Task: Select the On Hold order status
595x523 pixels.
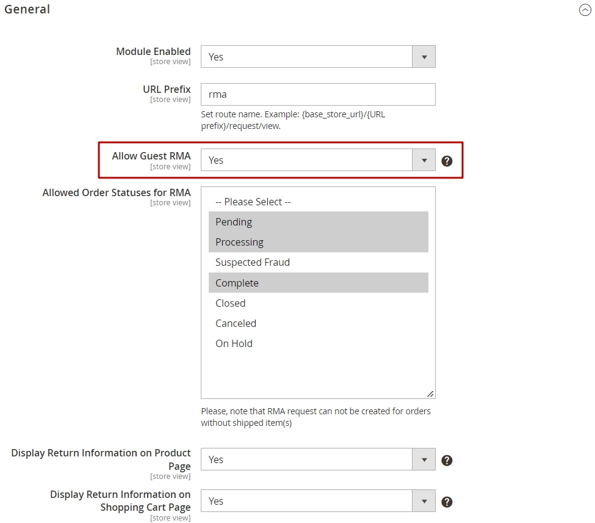Action: 319,343
